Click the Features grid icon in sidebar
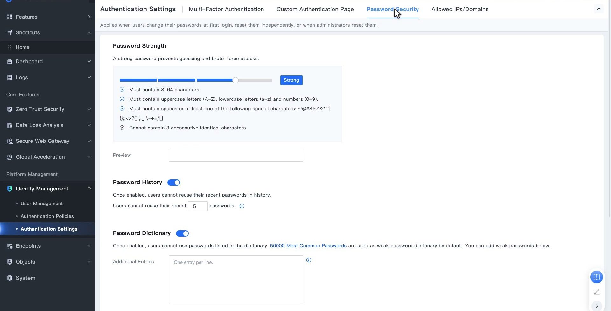The image size is (611, 311). 10,17
